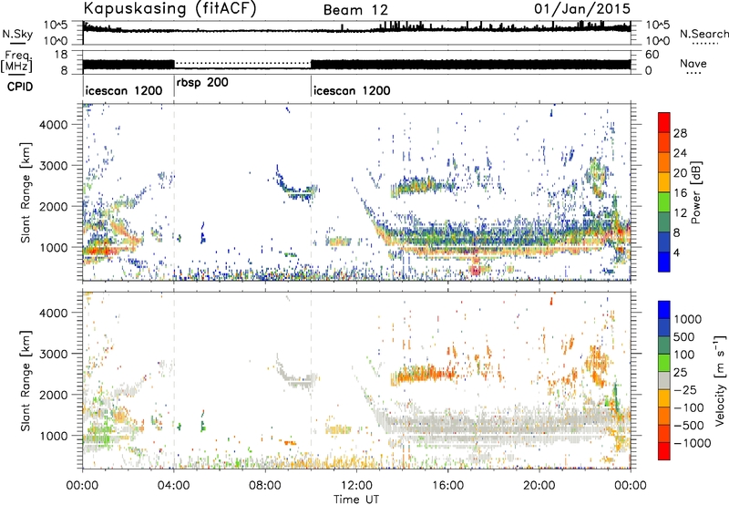Pick the red bottom segment of Velocity bar
Image resolution: width=729 pixels, height=505 pixels.
pyautogui.click(x=664, y=451)
